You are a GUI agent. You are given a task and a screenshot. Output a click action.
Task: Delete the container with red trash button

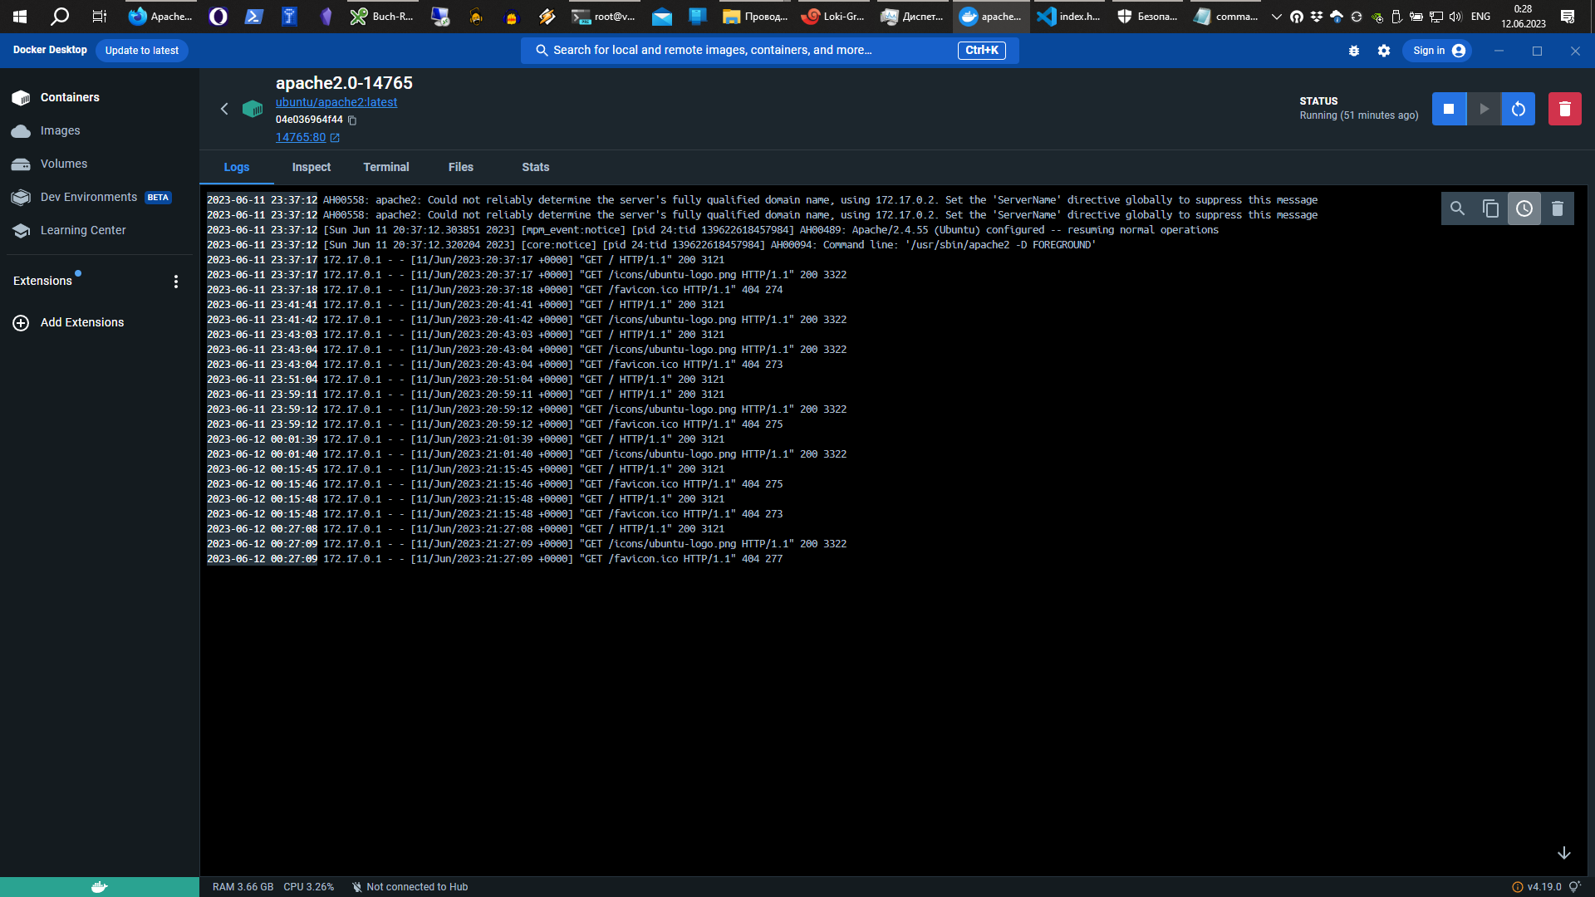point(1564,109)
